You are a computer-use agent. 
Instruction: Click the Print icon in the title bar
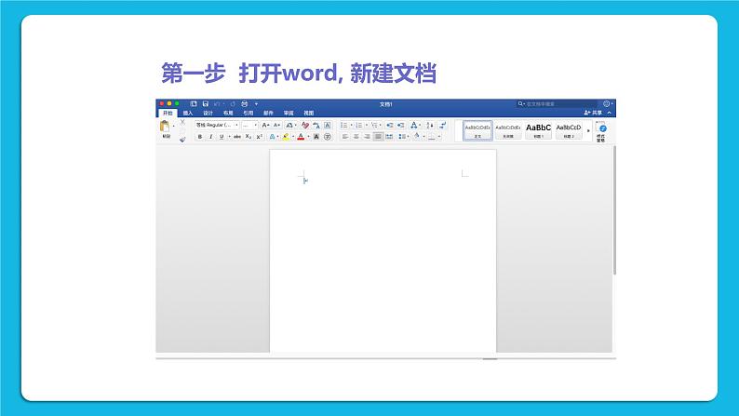point(245,103)
